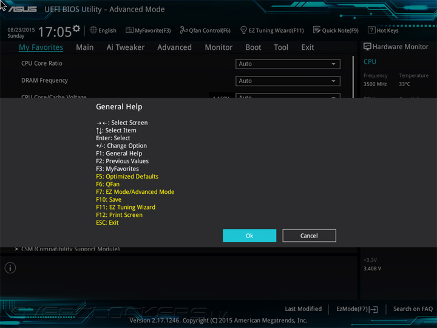Click the 3.408 V reading
This screenshot has height=328, width=437.
372,268
